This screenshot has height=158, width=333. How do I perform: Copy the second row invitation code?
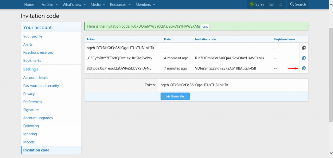coord(304,58)
